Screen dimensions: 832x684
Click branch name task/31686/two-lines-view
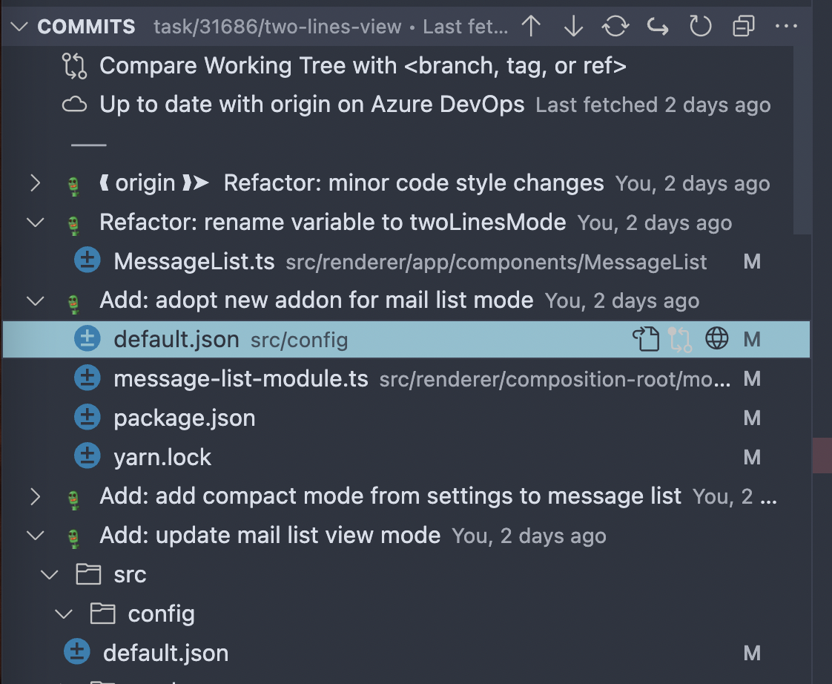pyautogui.click(x=277, y=27)
